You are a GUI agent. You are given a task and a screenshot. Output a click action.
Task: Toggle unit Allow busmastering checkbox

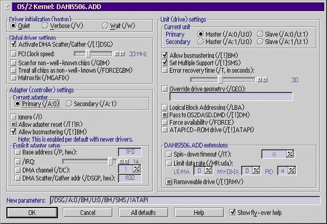click(165, 55)
